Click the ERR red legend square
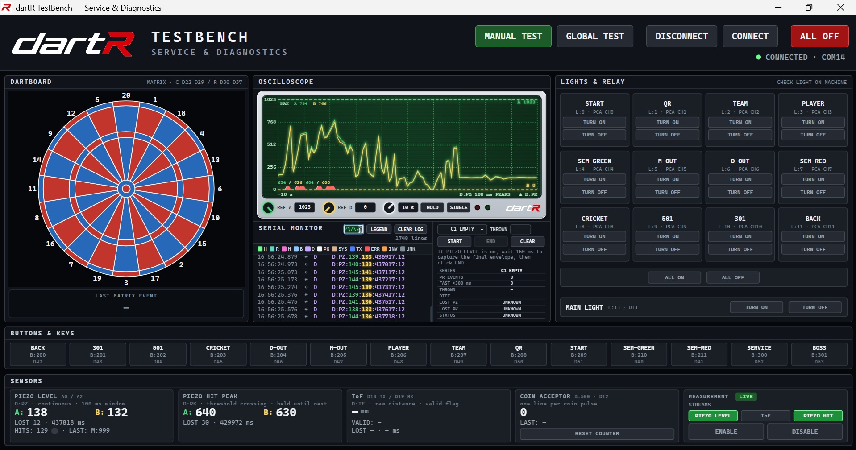Screen dimensions: 856x450 point(367,249)
